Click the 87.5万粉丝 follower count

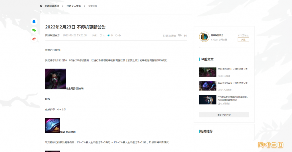tap(243, 35)
